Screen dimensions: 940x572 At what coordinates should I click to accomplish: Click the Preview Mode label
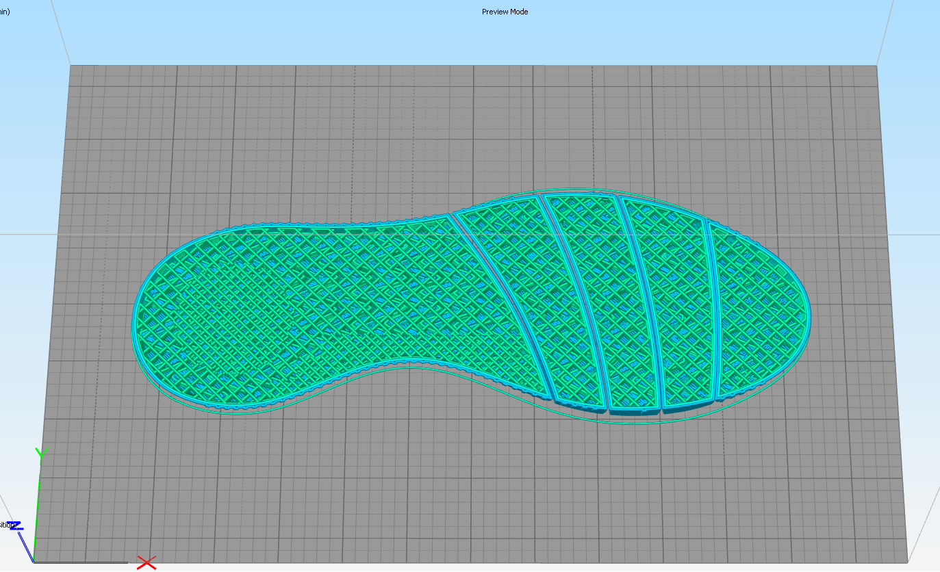[505, 12]
